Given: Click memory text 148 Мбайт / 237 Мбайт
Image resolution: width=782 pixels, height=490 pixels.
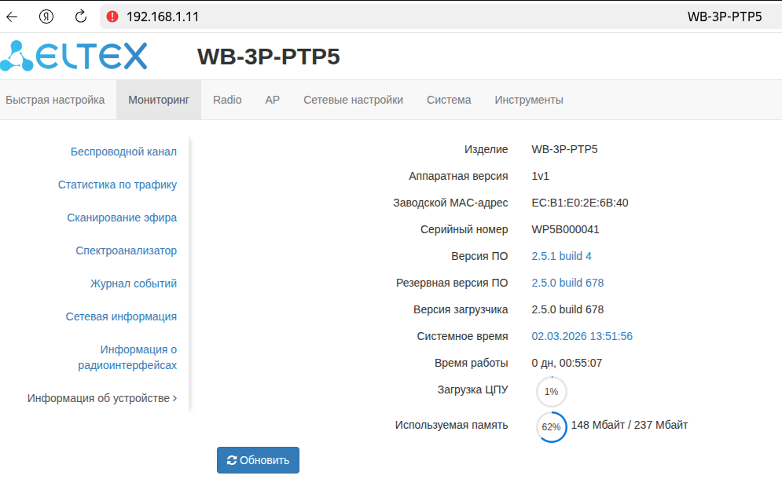Looking at the screenshot, I should 630,425.
